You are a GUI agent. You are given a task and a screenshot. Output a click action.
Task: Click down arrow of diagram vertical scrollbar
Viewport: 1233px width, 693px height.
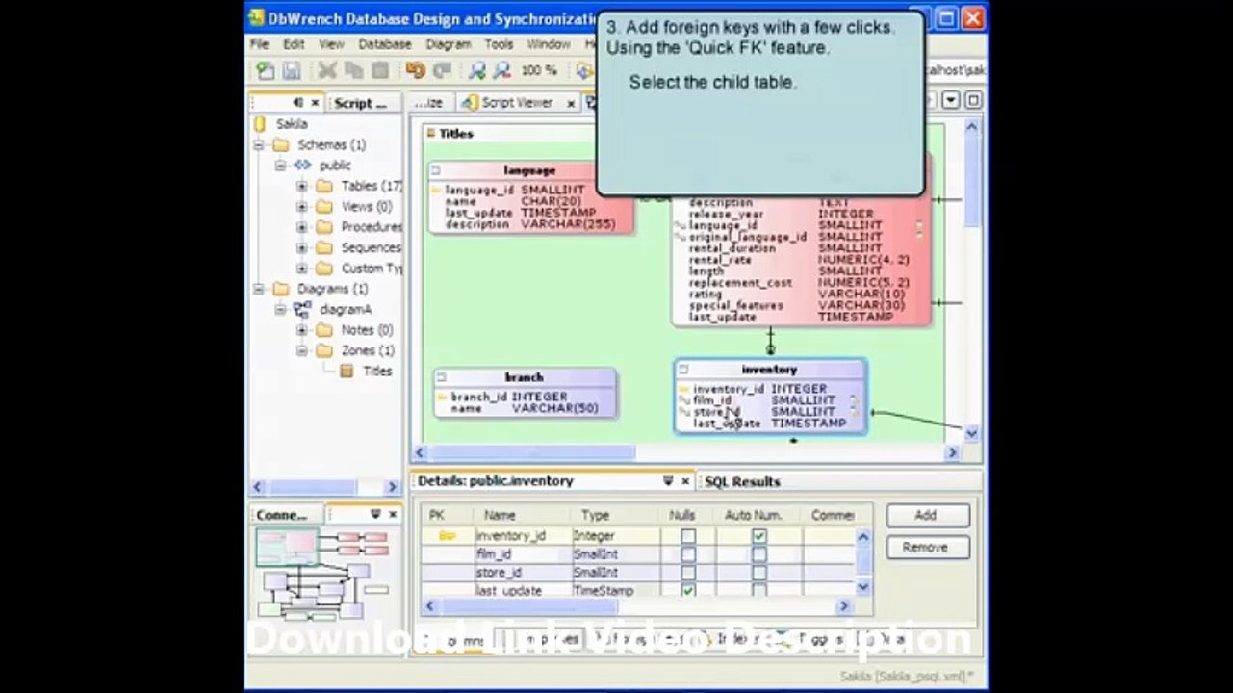(x=971, y=434)
